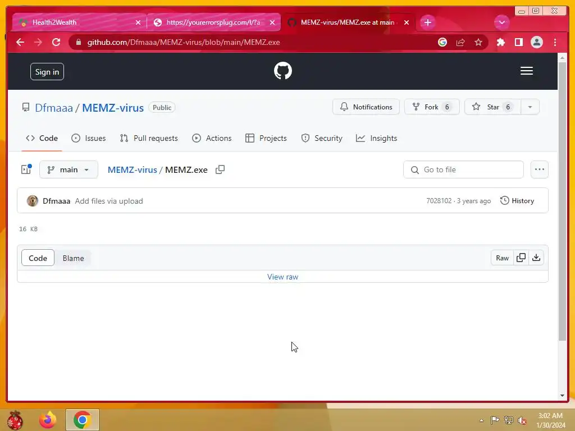Bookmark this page with star icon

pyautogui.click(x=478, y=43)
